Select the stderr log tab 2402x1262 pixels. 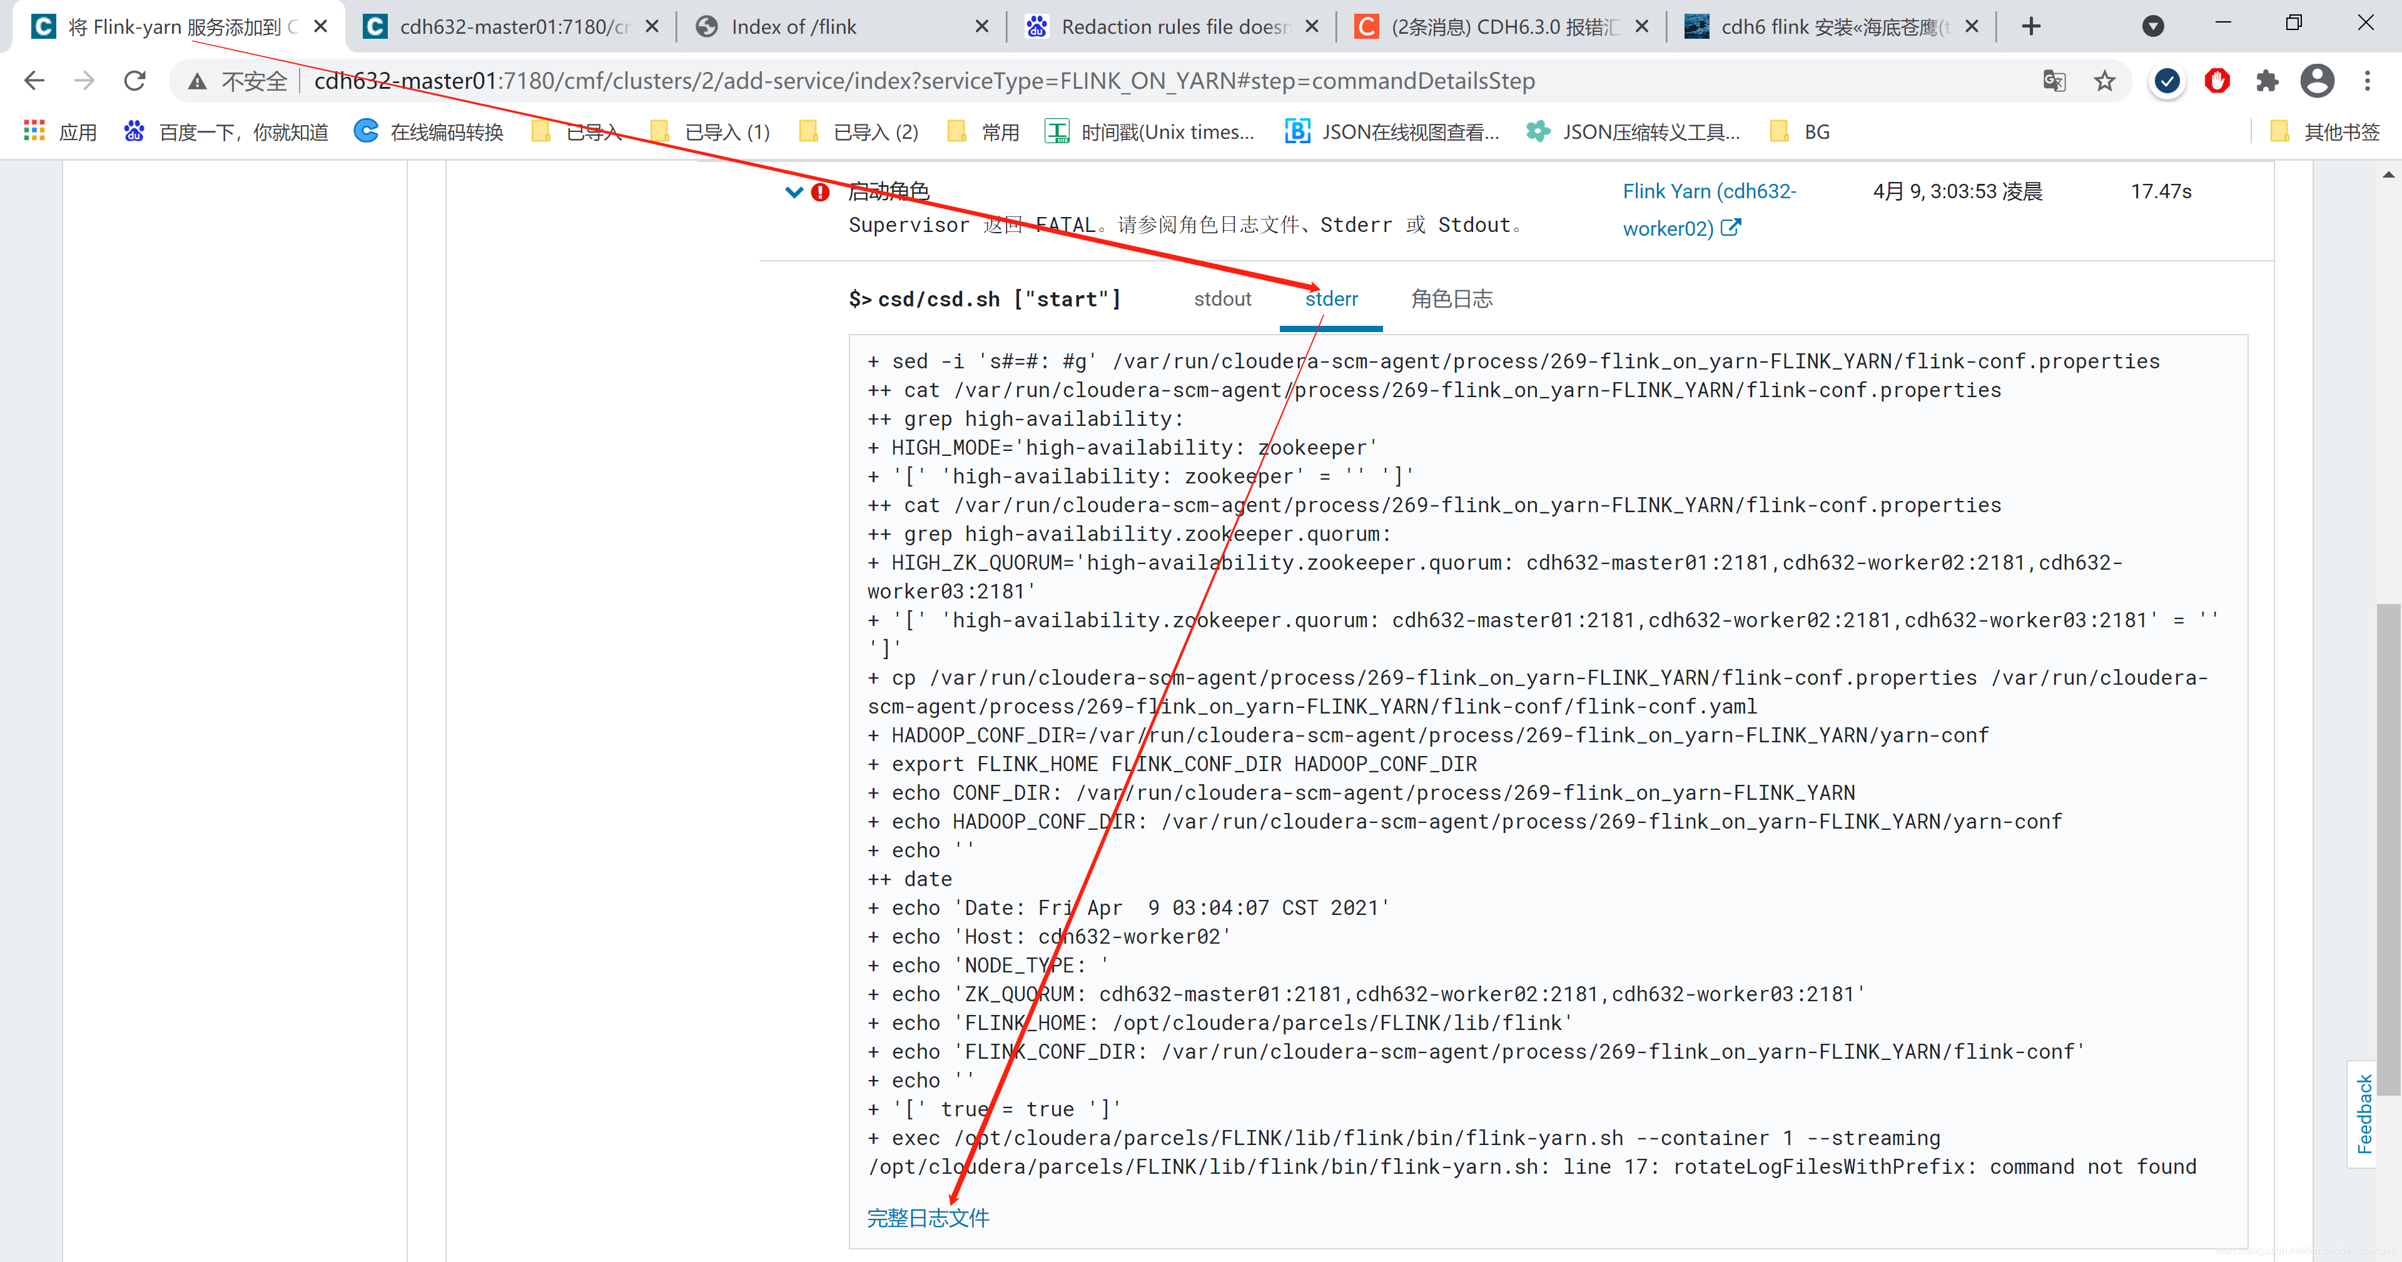coord(1332,299)
